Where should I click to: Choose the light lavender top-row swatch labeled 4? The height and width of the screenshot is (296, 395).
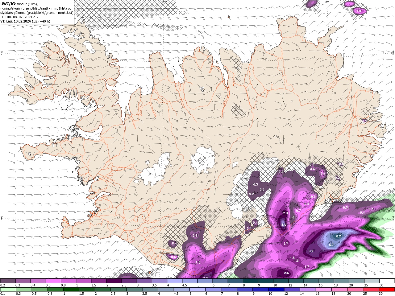[174, 281]
